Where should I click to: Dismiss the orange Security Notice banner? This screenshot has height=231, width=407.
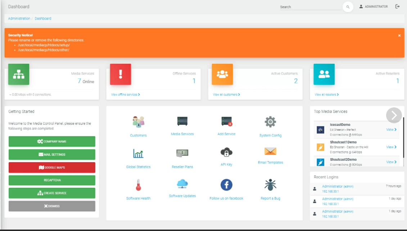(x=399, y=36)
